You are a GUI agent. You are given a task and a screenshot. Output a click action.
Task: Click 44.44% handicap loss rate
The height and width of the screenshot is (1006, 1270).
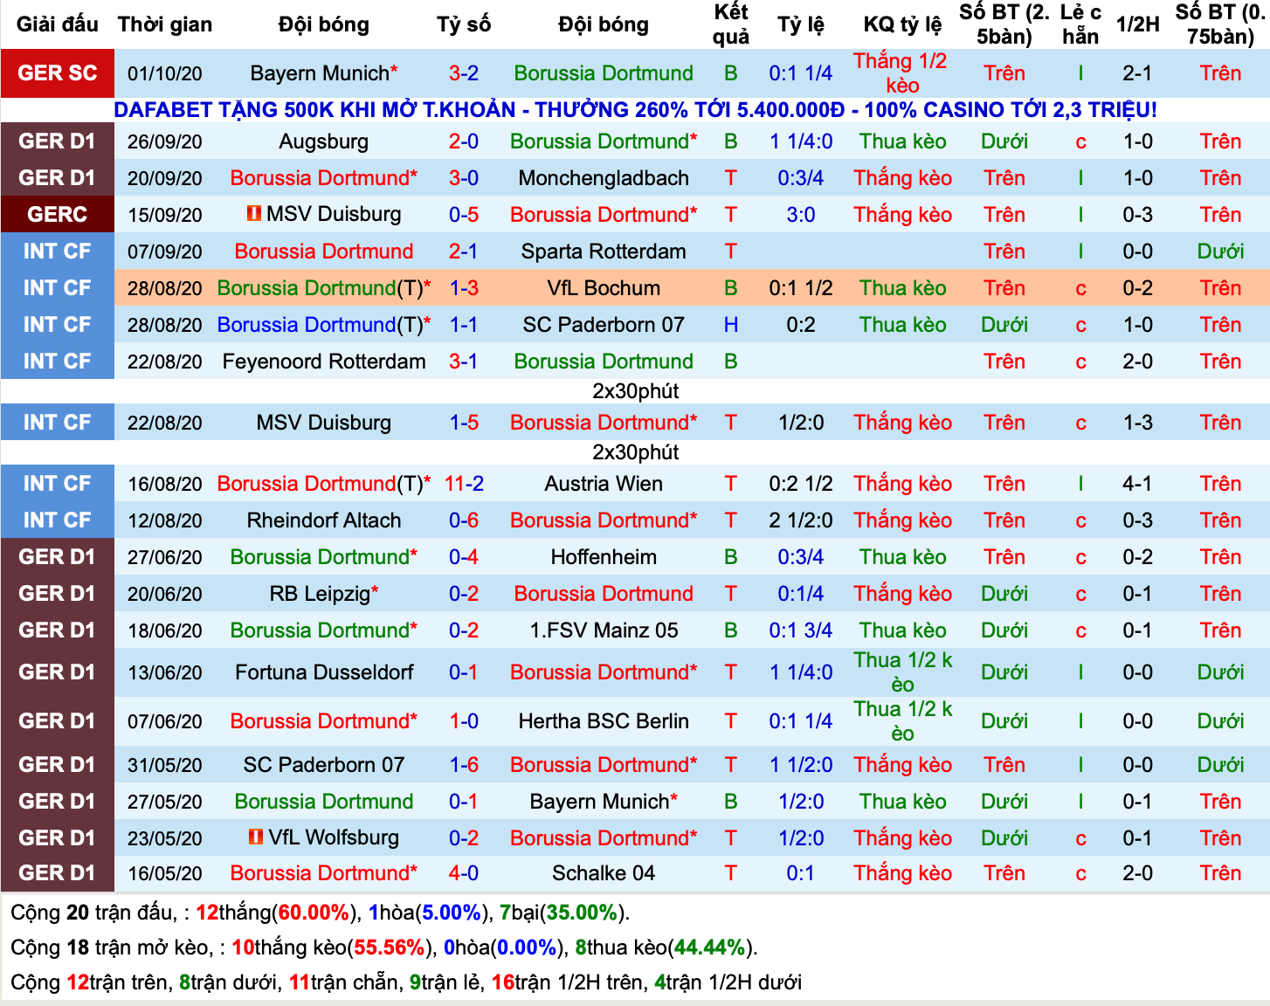click(710, 947)
